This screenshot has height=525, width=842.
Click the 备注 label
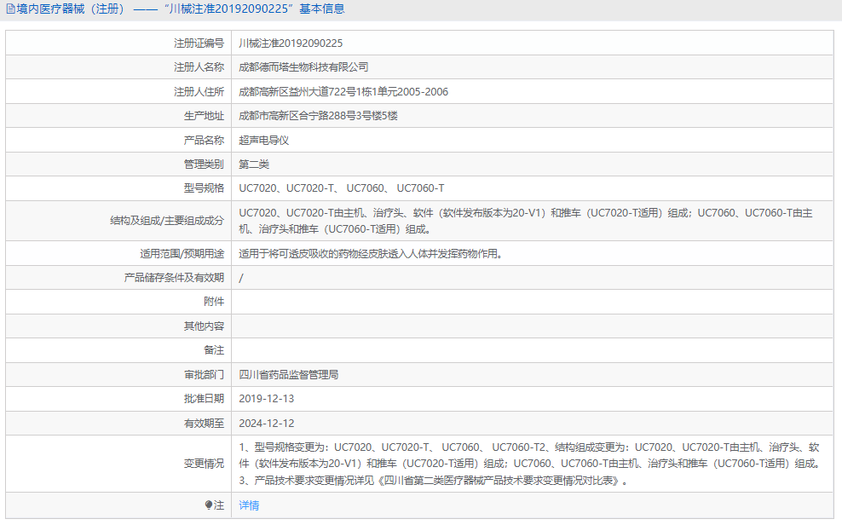(214, 350)
